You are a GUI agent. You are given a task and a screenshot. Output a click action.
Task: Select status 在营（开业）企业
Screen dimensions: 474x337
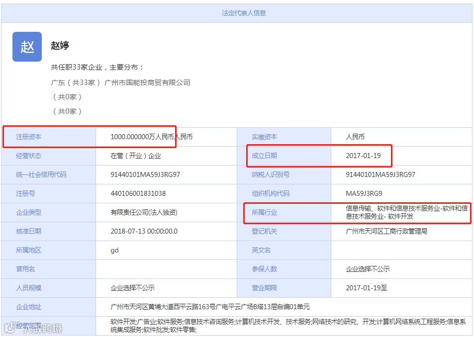point(136,156)
